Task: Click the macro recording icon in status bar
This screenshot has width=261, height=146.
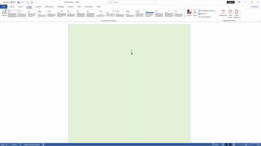Action: coord(43,144)
